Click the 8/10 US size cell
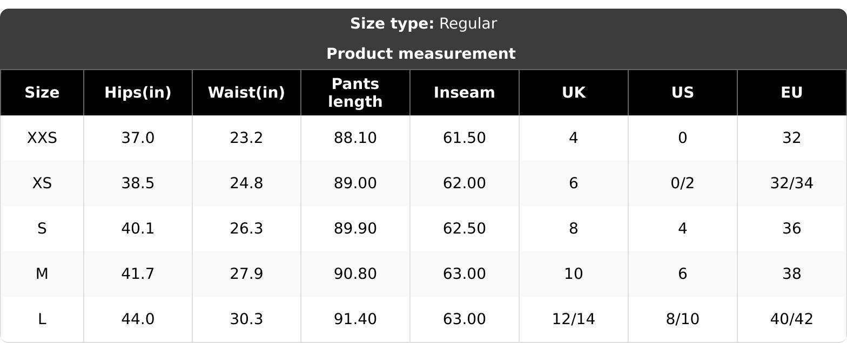The width and height of the screenshot is (847, 343). click(x=683, y=319)
